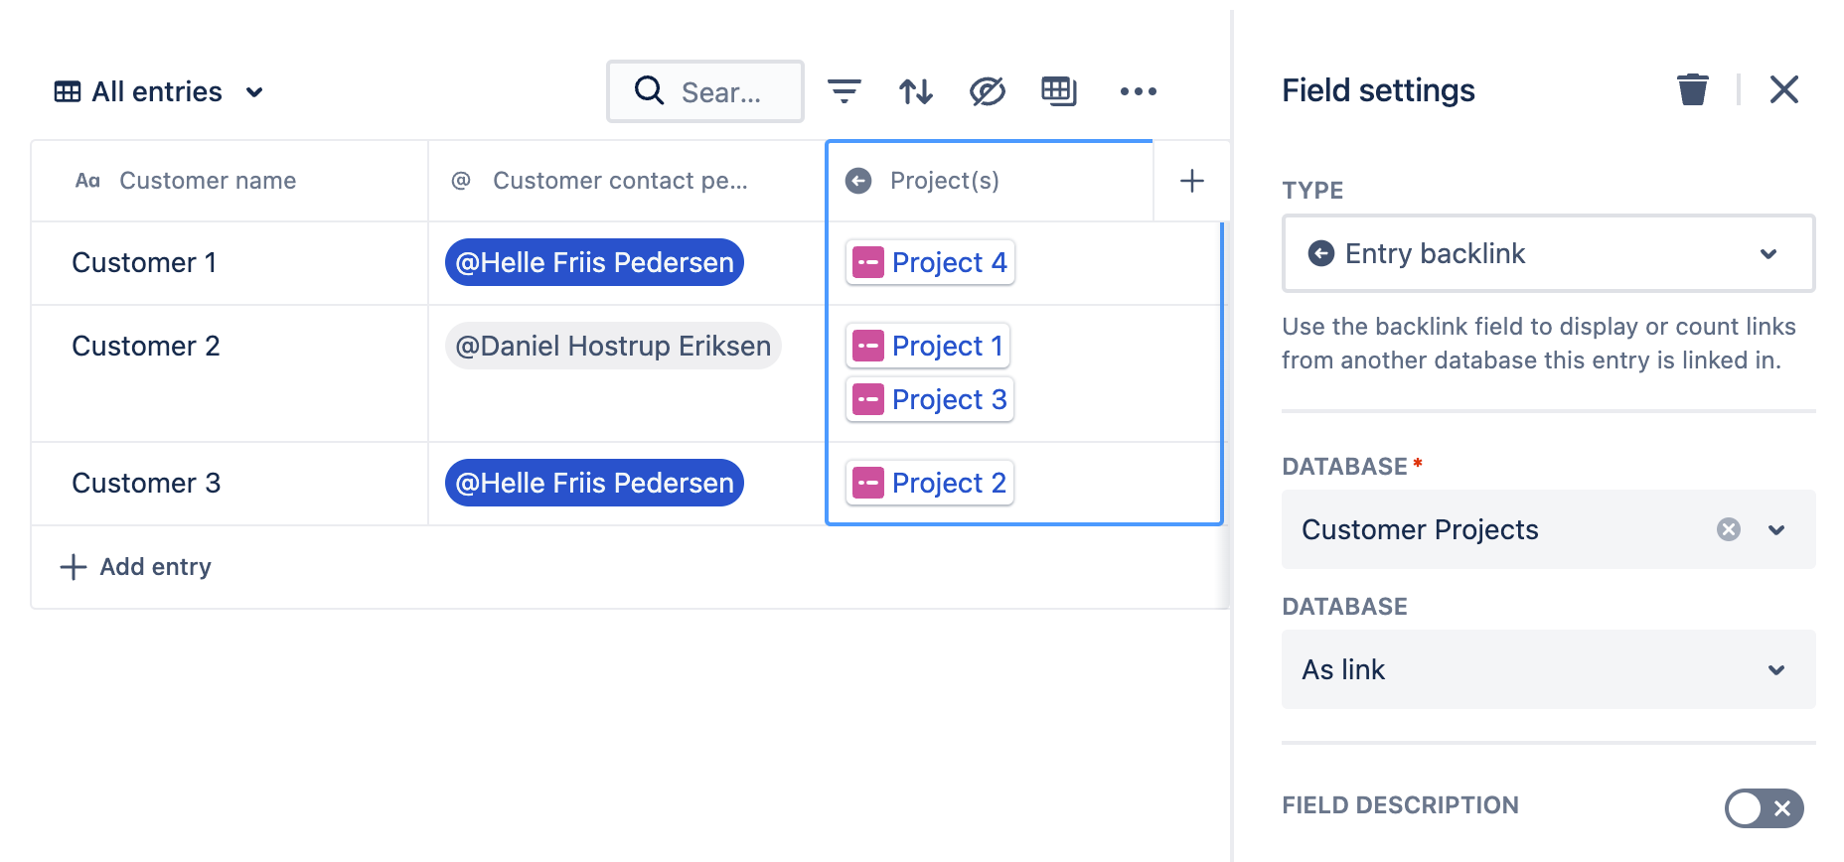Expand the All entries view chevron
The width and height of the screenshot is (1844, 862).
(254, 92)
